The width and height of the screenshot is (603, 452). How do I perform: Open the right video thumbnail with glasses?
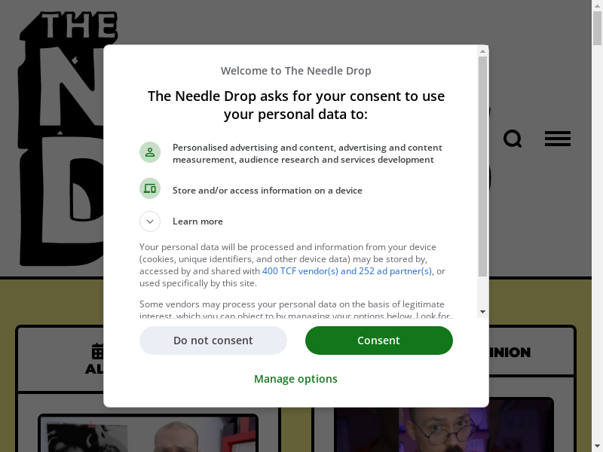(x=444, y=425)
